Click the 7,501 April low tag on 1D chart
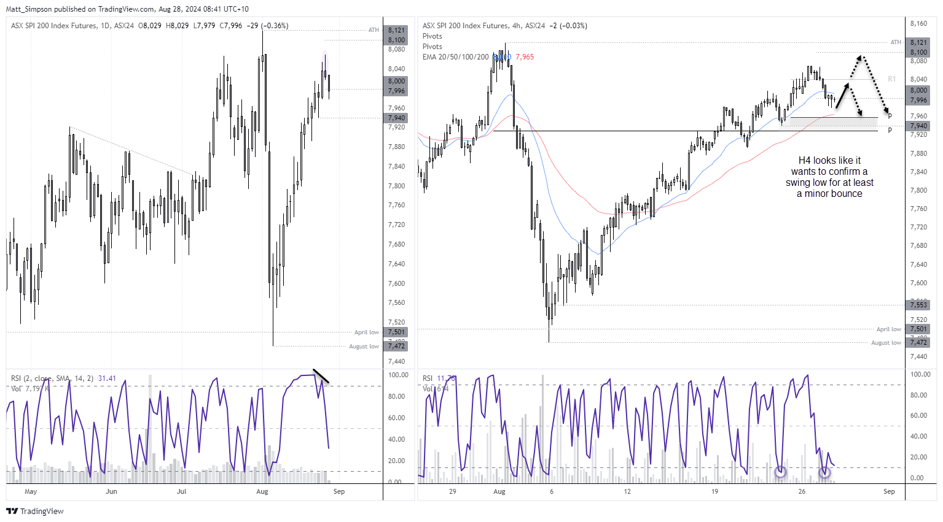The width and height of the screenshot is (943, 522). click(x=396, y=332)
